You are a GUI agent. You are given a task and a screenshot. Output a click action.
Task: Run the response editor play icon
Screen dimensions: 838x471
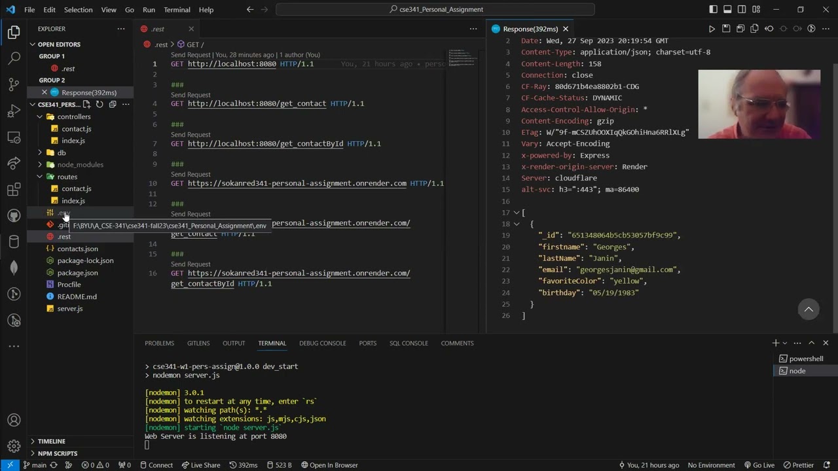712,29
